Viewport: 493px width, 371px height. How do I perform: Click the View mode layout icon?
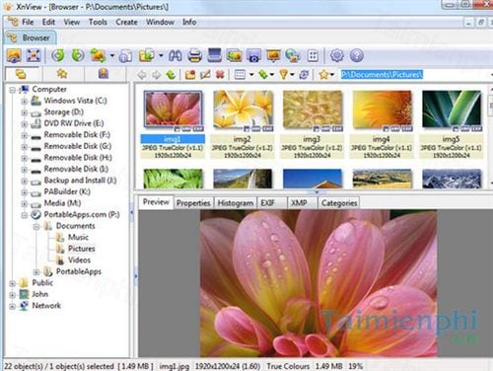click(240, 75)
